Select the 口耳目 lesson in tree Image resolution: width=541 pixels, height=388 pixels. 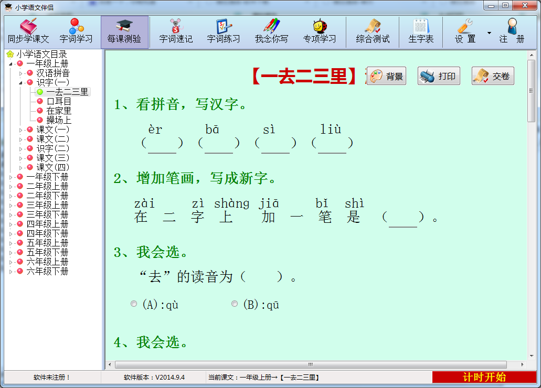click(58, 102)
